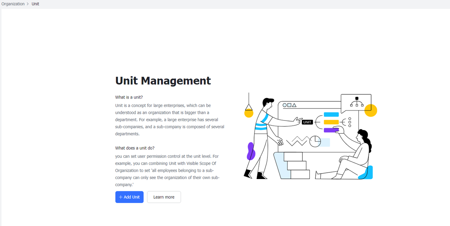The width and height of the screenshot is (450, 226).
Task: Click the stacked boxes in the illustration
Action: click(298, 165)
